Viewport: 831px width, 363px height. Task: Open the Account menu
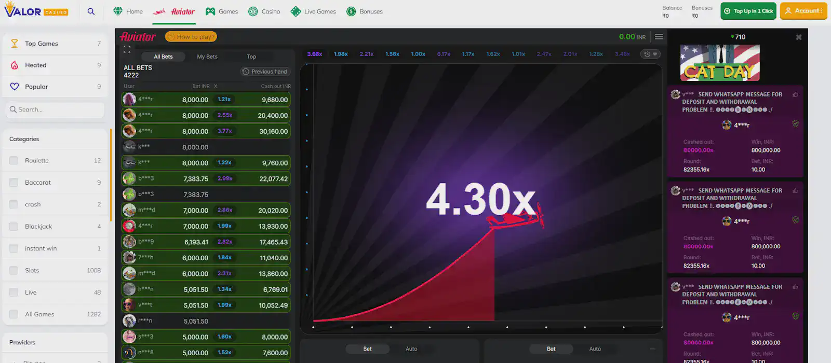coord(803,11)
